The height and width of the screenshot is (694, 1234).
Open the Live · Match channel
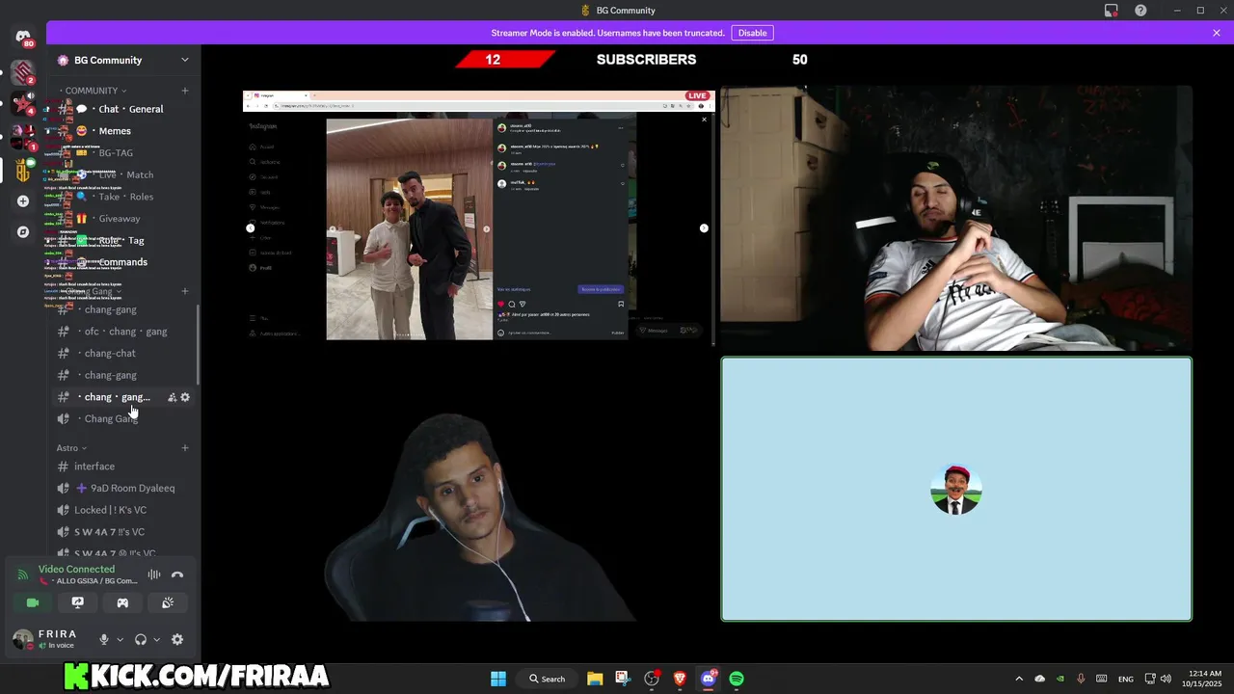123,174
